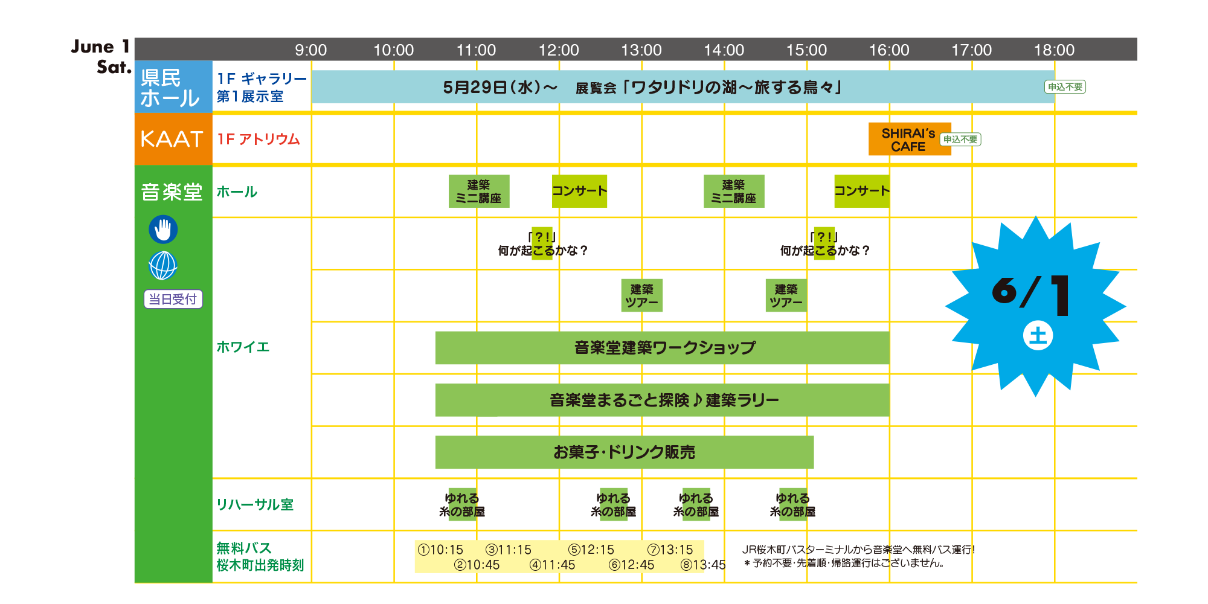The image size is (1208, 604).
Task: Click the ⑧13:45 bus departure time
Action: point(703,565)
